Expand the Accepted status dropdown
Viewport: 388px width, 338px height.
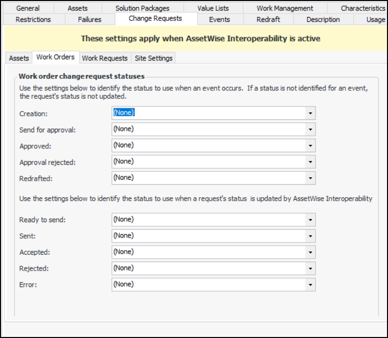coord(310,252)
